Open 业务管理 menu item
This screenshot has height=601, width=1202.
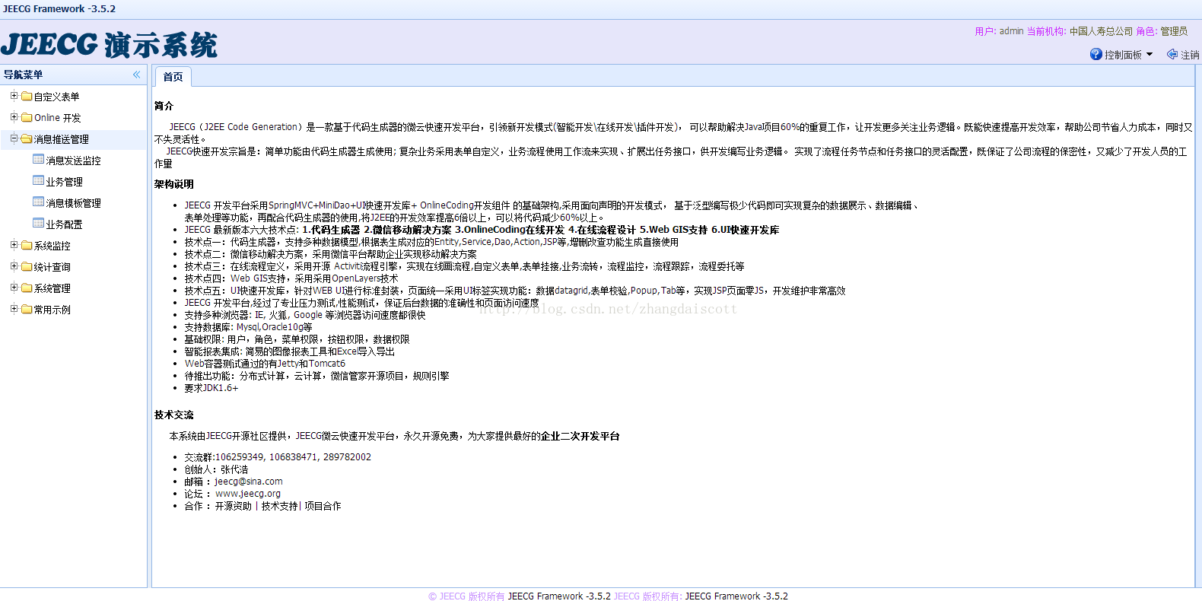point(64,182)
